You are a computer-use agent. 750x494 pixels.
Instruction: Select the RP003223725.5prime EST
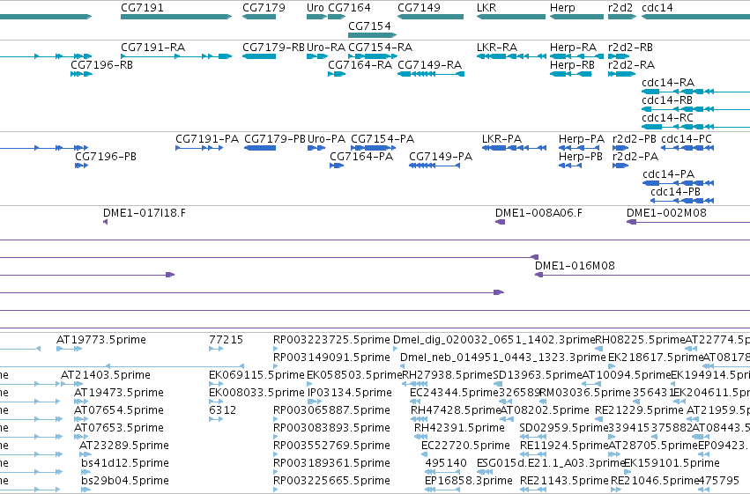pos(275,350)
